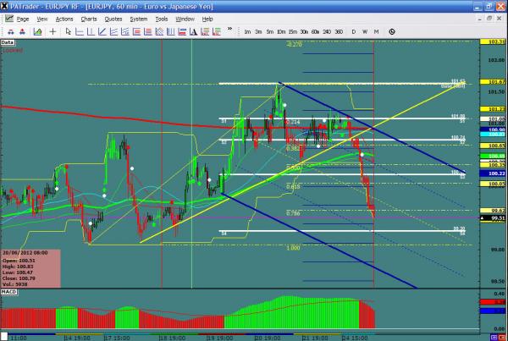Click the MACD indicator label
This screenshot has height=341, width=508.
point(9,290)
